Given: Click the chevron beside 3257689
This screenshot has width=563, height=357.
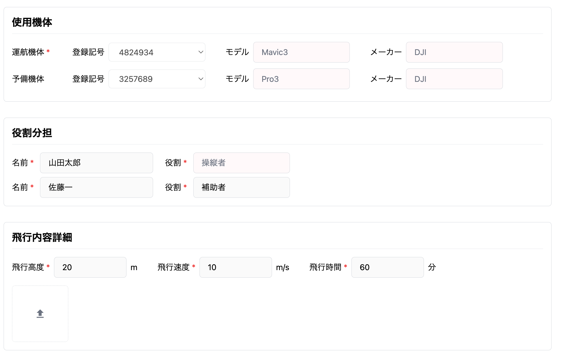Looking at the screenshot, I should coord(201,79).
